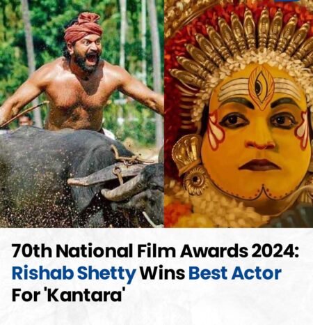Image resolution: width=313 pixels, height=325 pixels.
Task: Select the blue 'Best Actor' text
Action: click(x=235, y=273)
